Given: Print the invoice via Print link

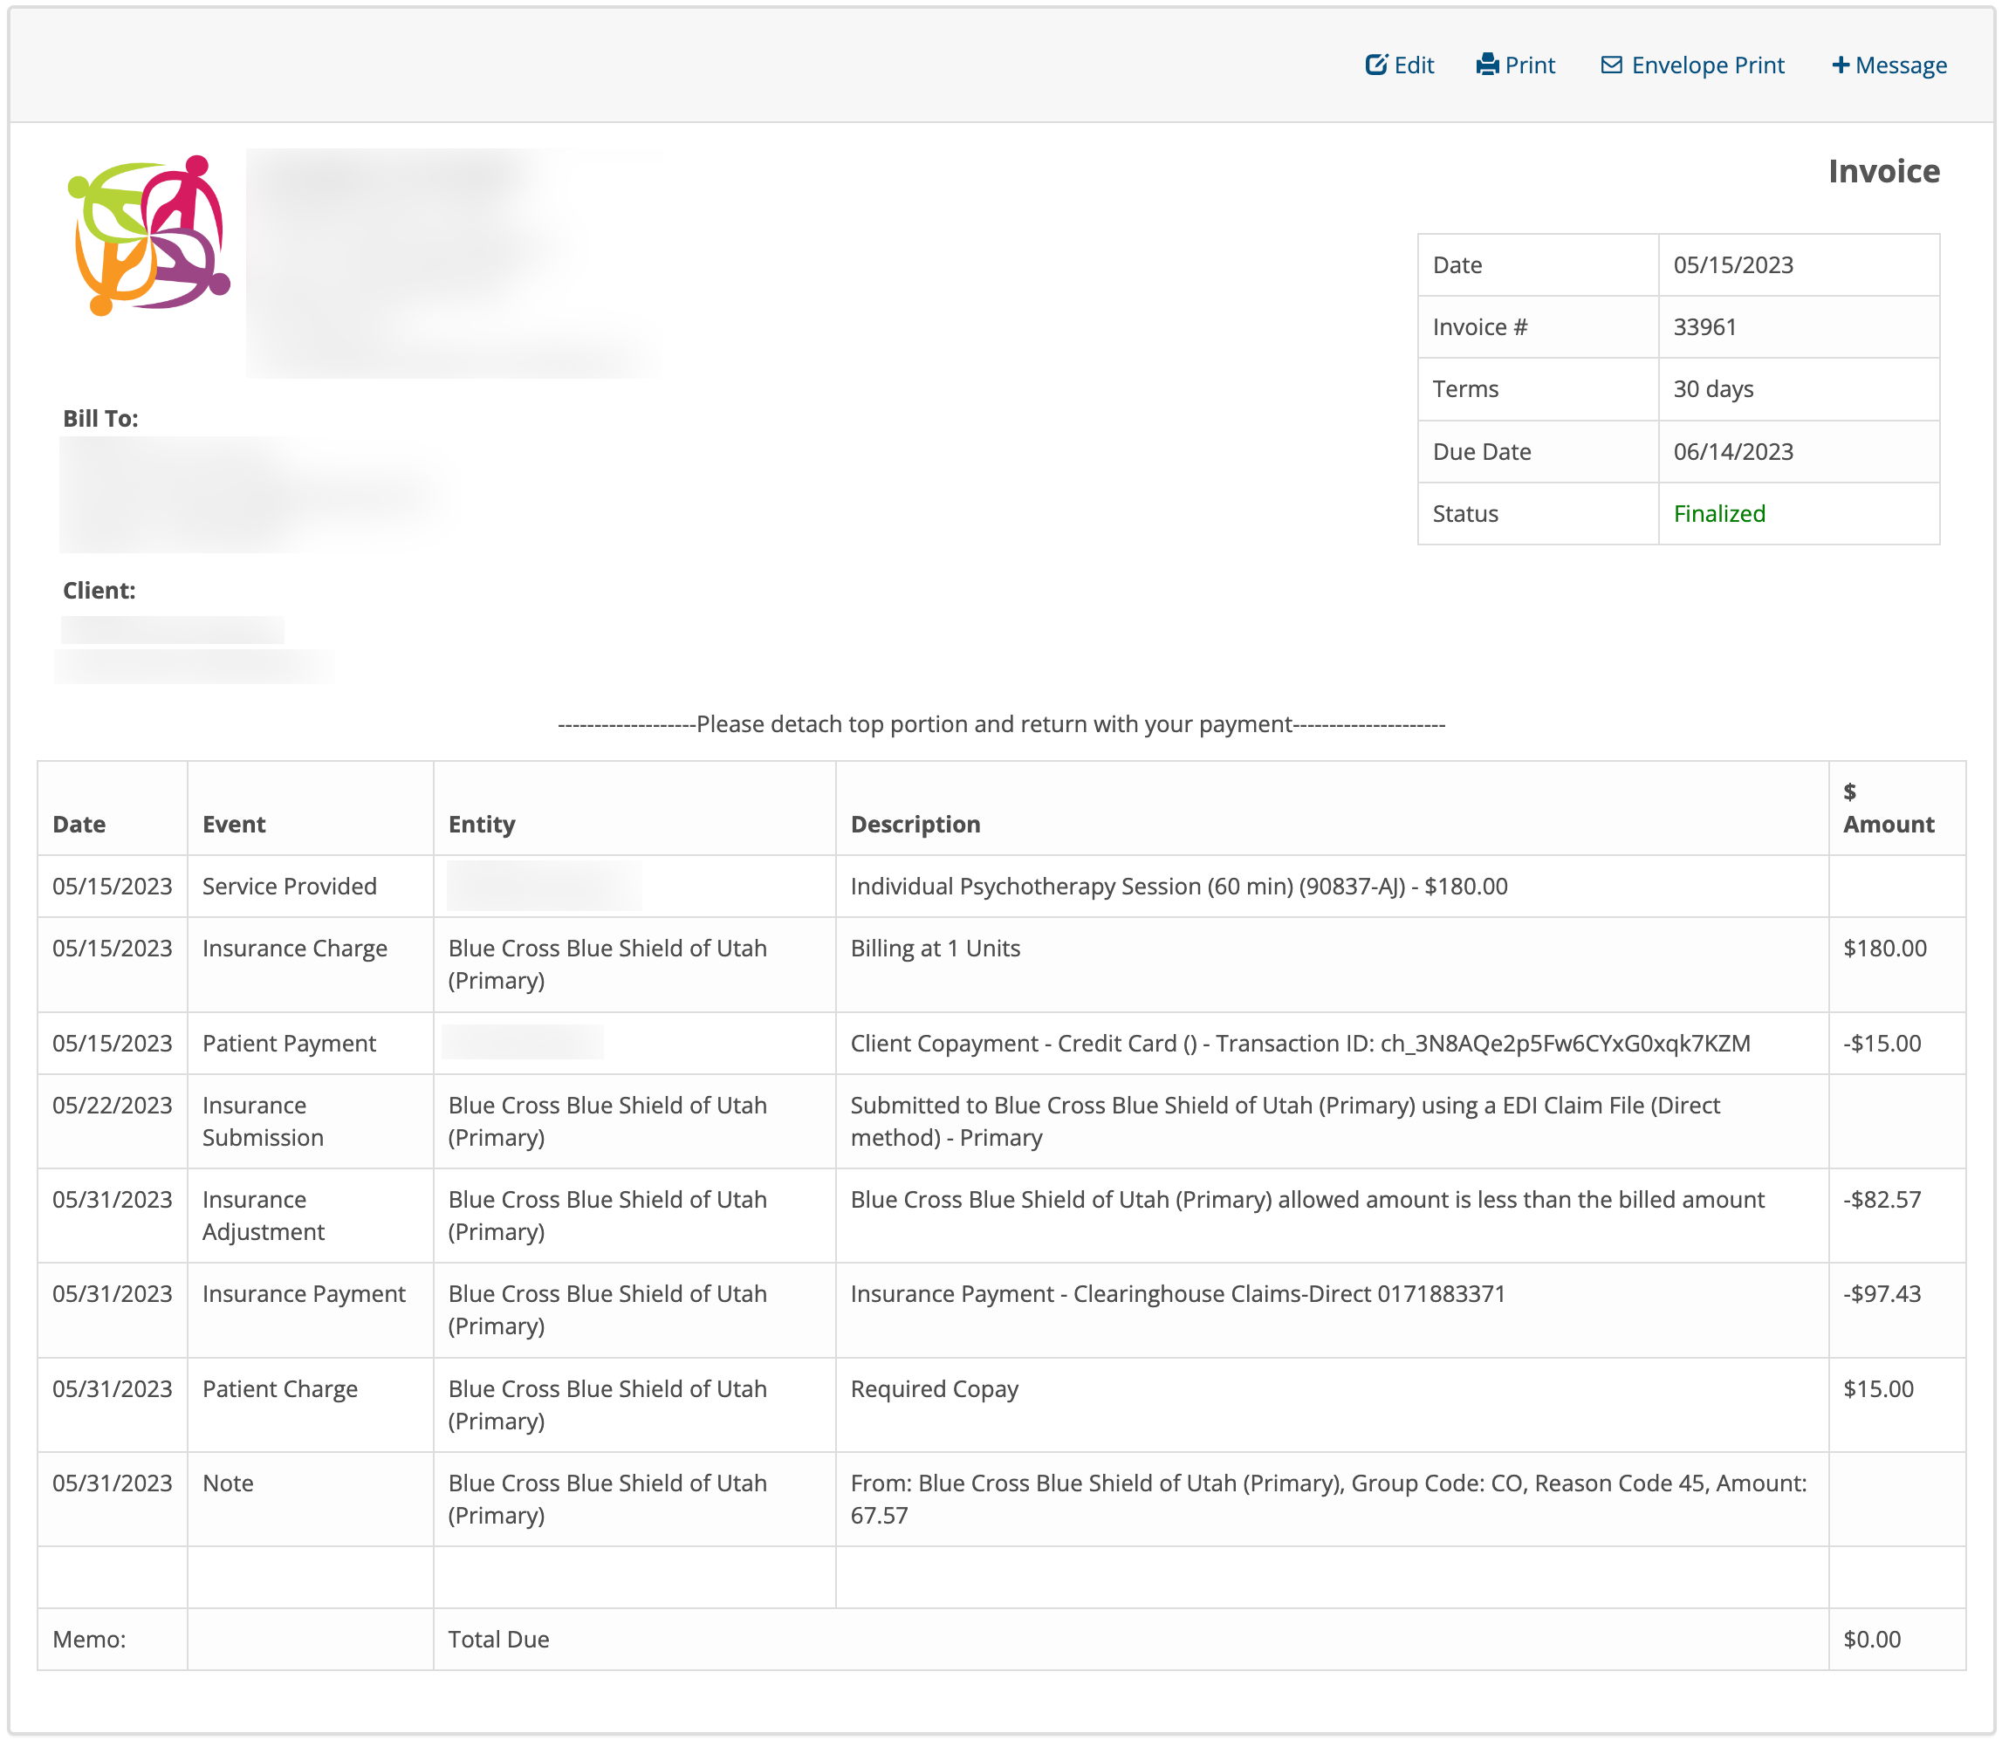Looking at the screenshot, I should point(1529,65).
